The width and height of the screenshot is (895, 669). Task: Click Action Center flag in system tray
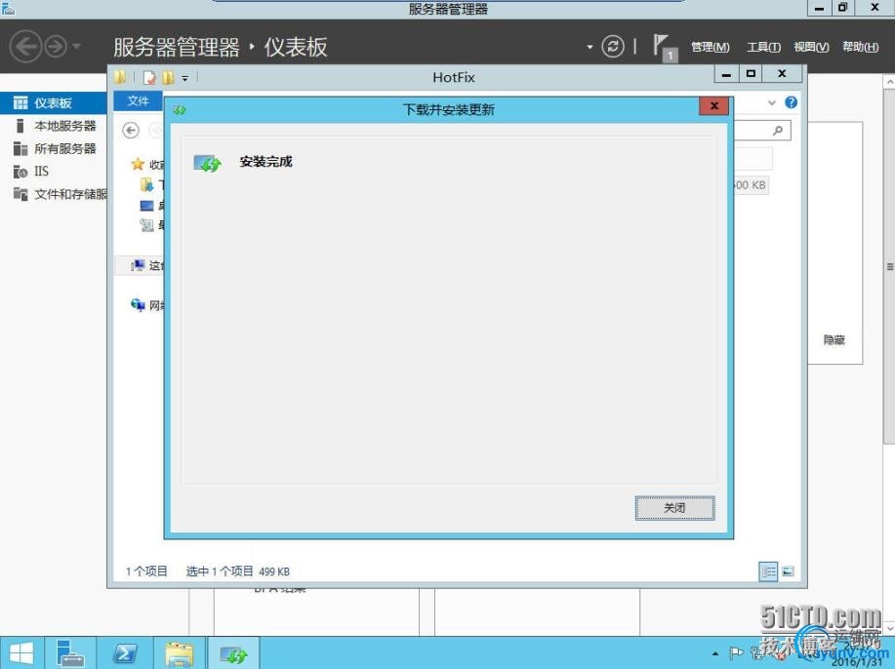736,653
